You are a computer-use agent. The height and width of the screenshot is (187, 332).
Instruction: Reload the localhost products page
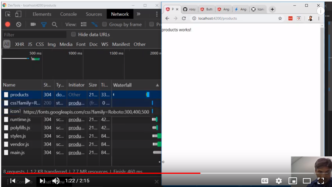pos(184,18)
